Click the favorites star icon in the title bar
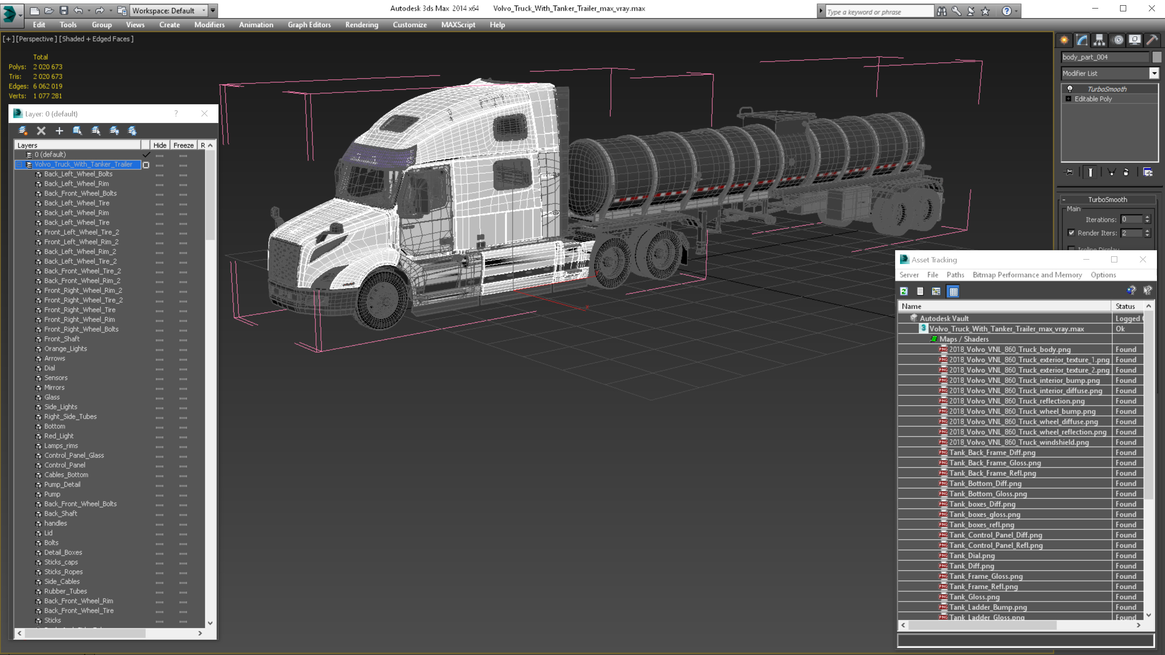 [x=985, y=11]
